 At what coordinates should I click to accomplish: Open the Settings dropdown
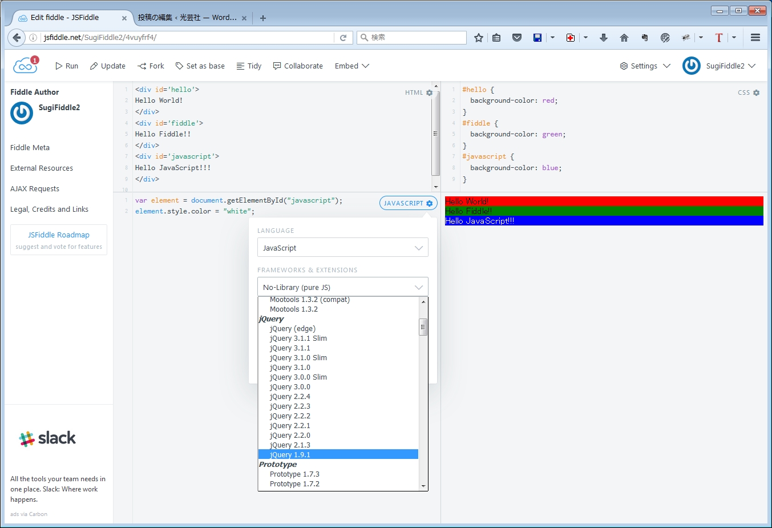tap(645, 66)
